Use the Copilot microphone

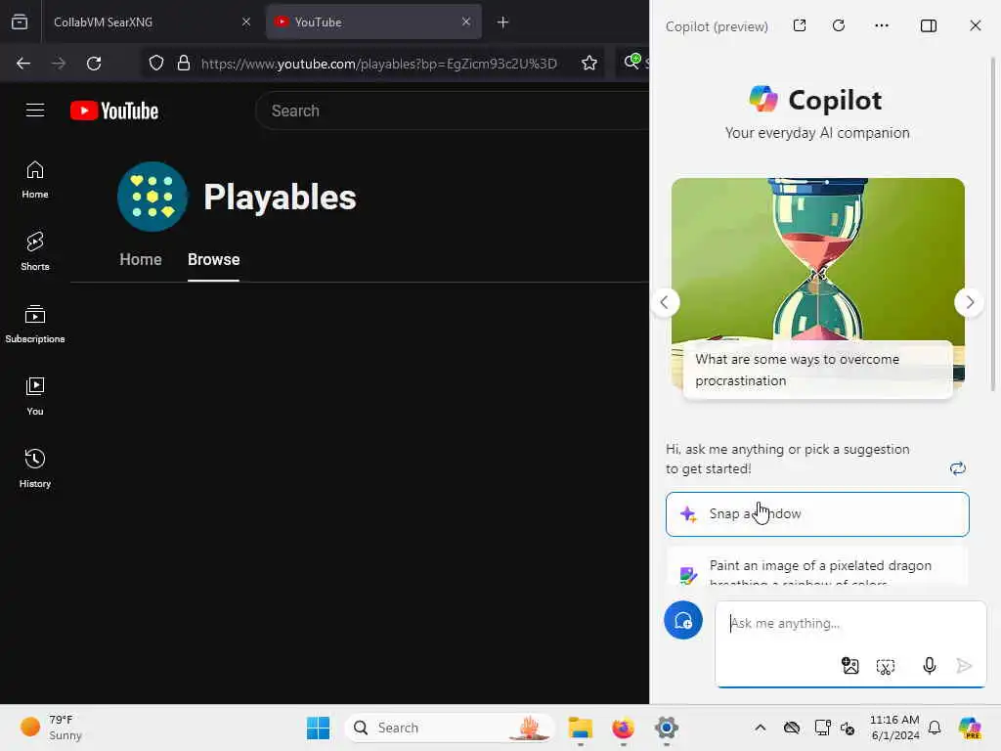click(930, 666)
